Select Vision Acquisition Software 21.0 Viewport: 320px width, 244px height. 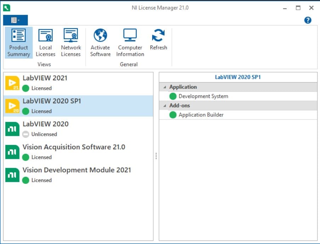click(x=78, y=152)
